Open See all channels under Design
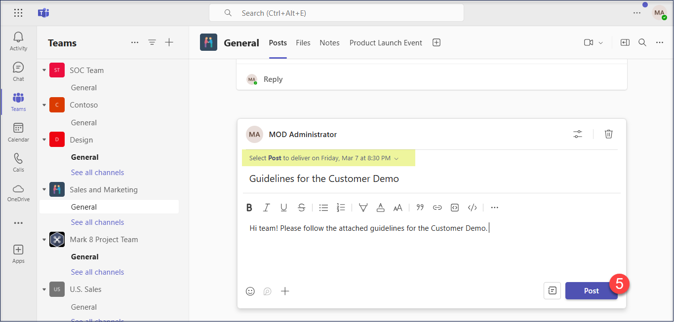 pos(97,173)
